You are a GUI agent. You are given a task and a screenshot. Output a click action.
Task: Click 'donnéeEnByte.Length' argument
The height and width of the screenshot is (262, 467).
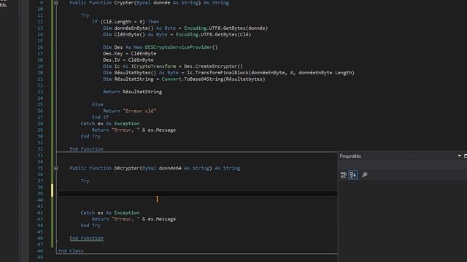325,73
